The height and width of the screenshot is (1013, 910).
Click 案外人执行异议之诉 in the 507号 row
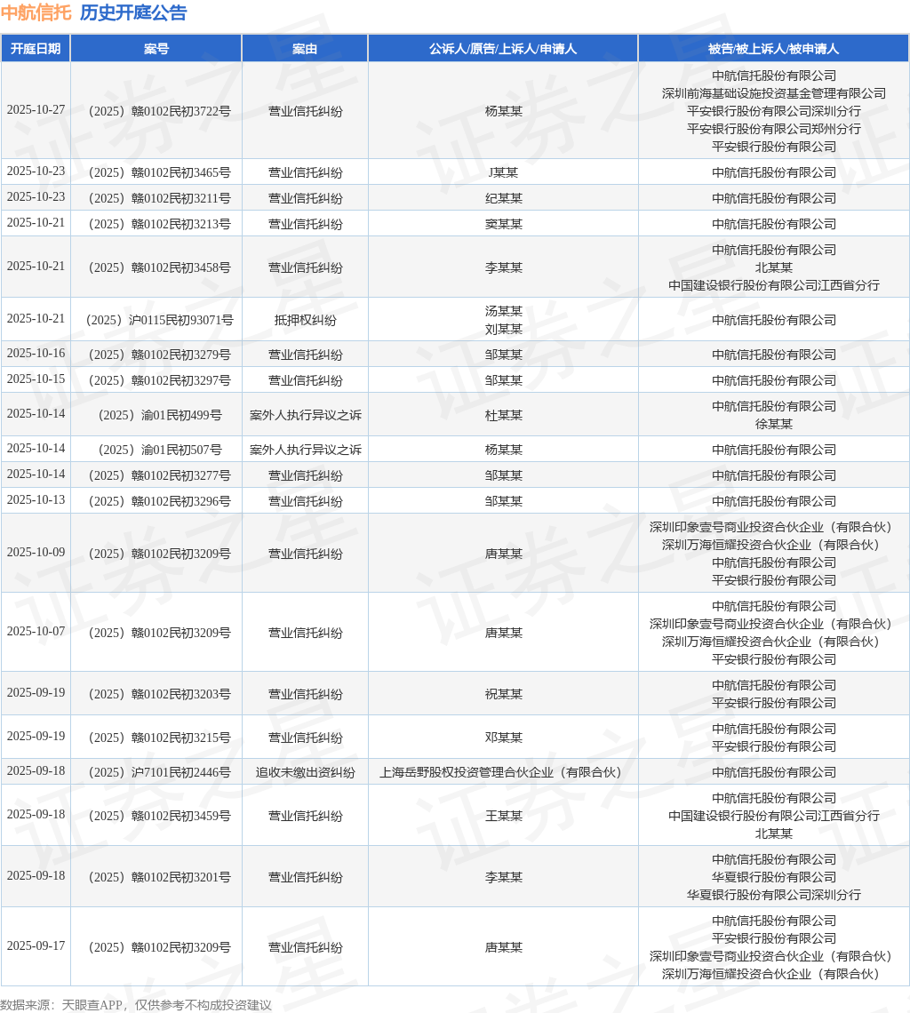pos(305,450)
